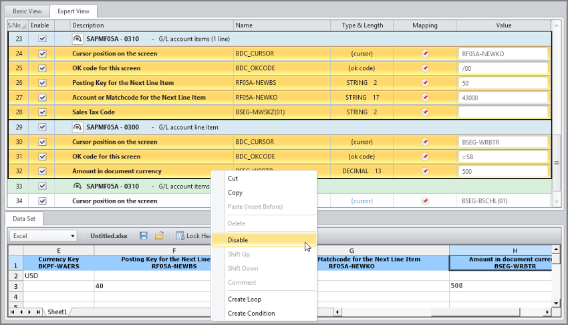Click the Value field containing 43000
The height and width of the screenshot is (325, 568).
coord(503,98)
